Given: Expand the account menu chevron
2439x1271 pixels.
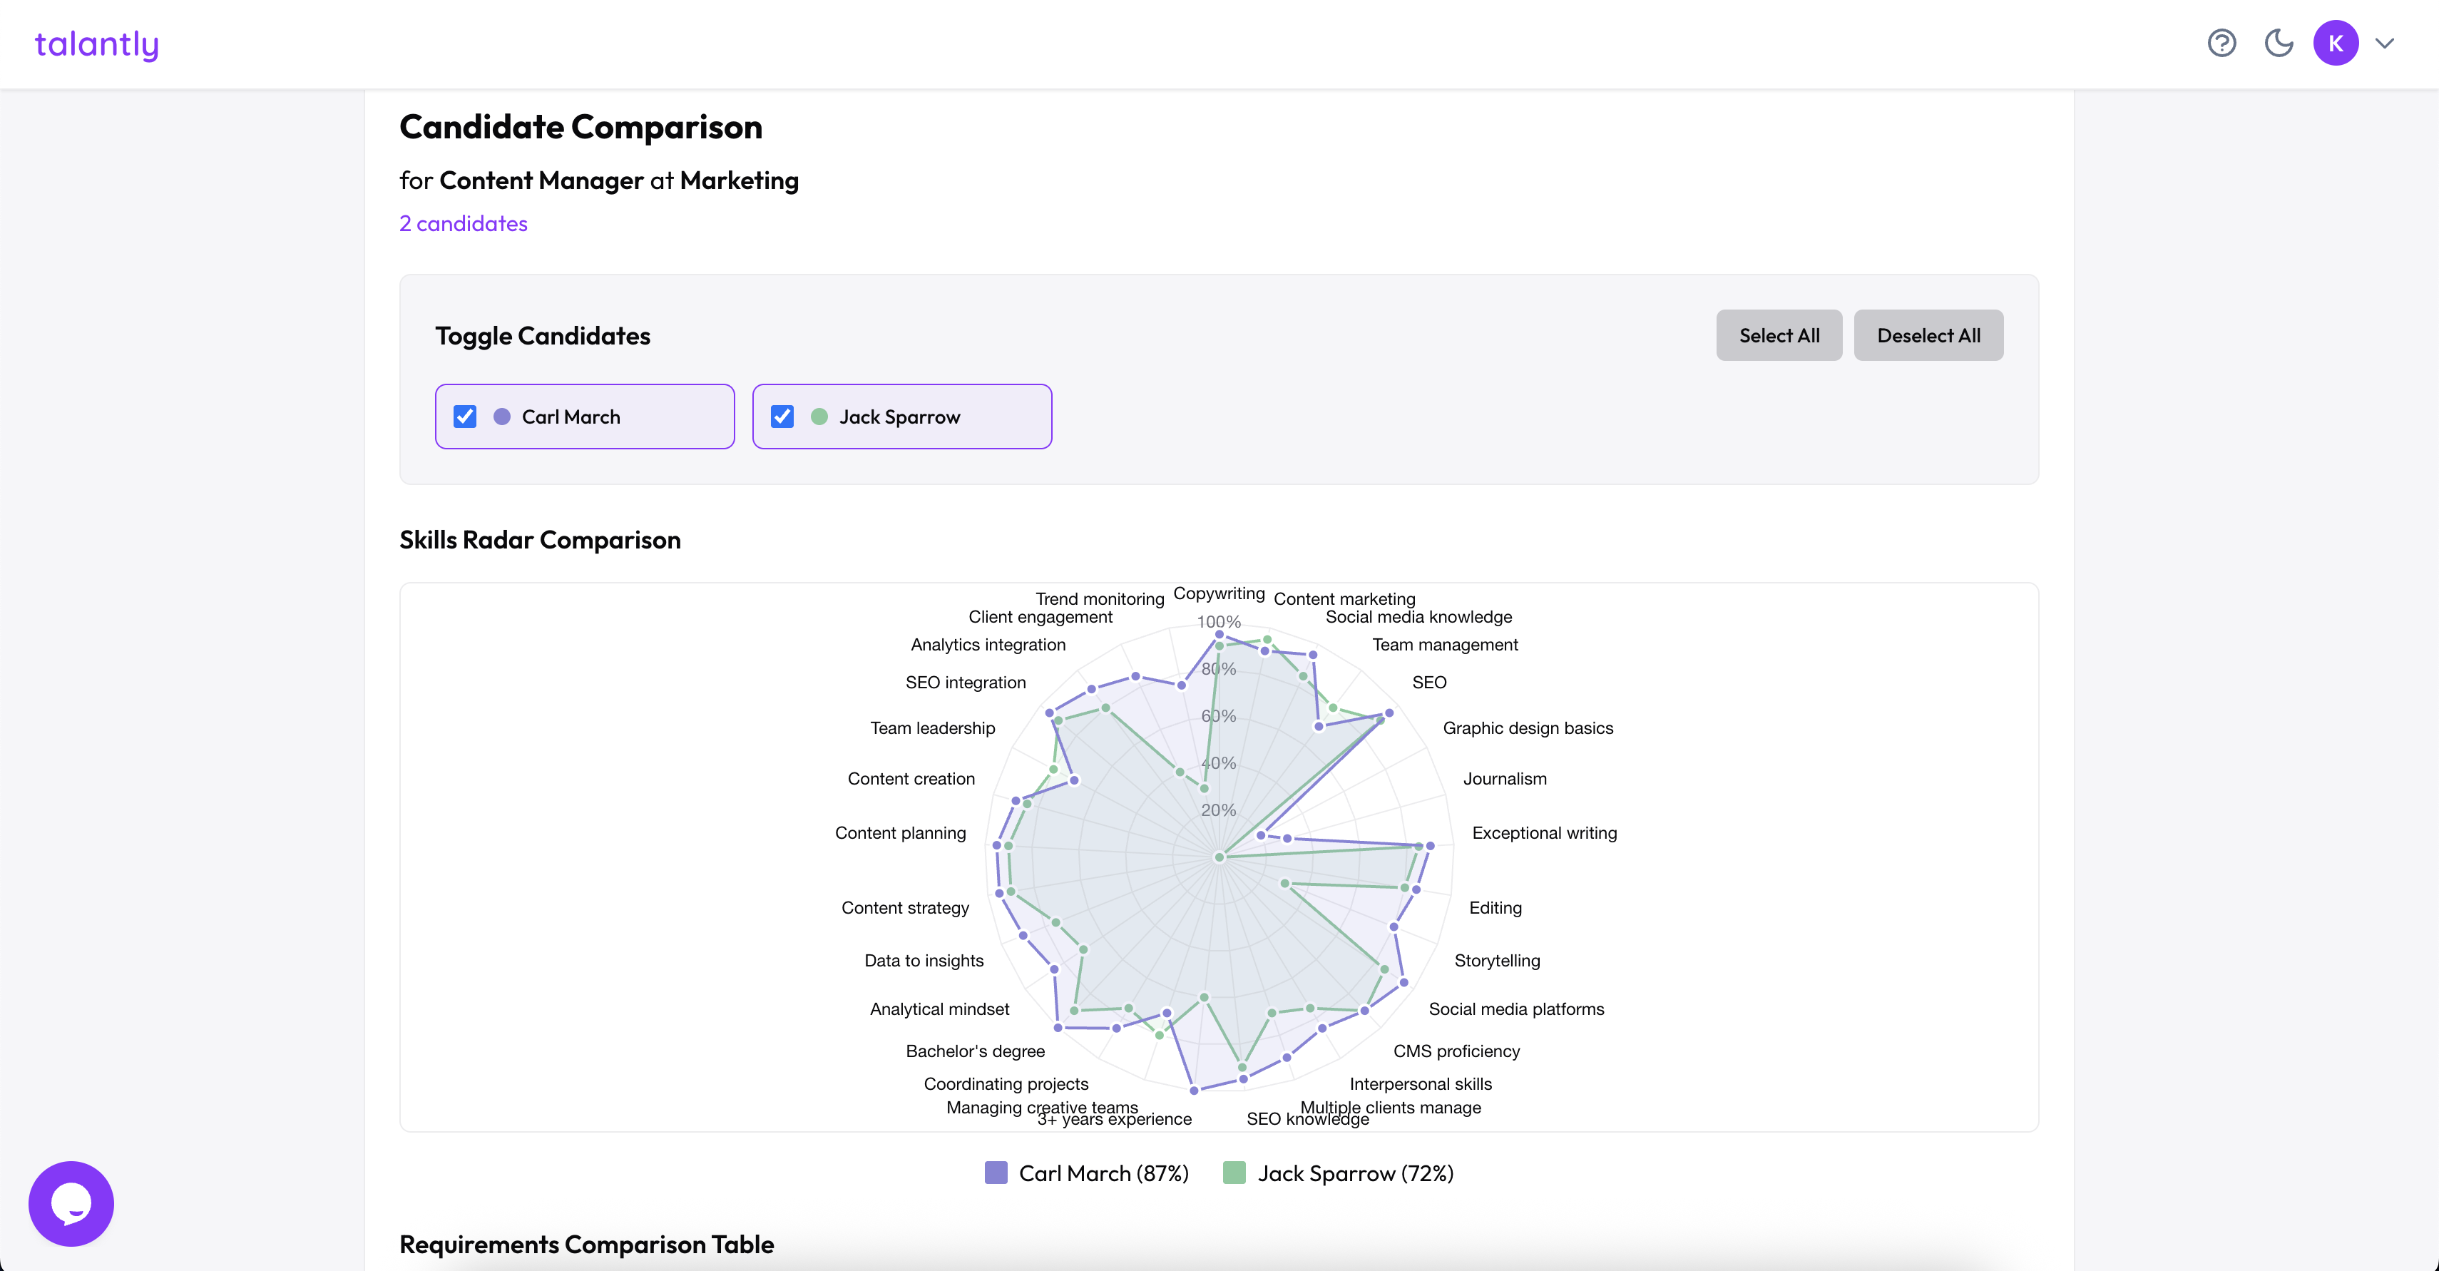Looking at the screenshot, I should [2385, 44].
